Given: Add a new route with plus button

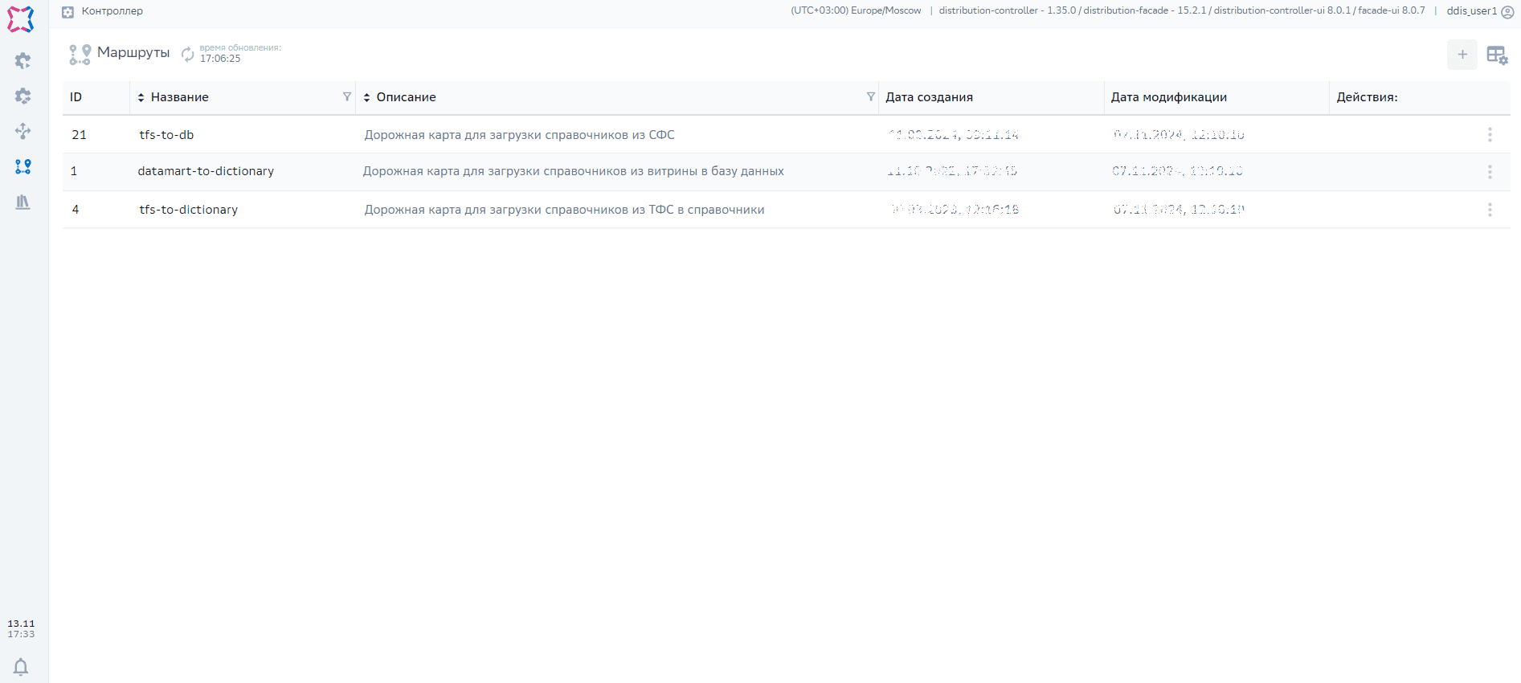Looking at the screenshot, I should coord(1462,55).
